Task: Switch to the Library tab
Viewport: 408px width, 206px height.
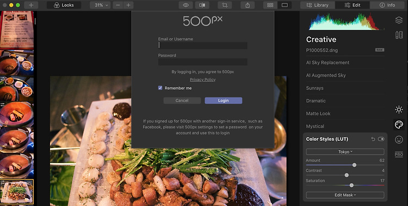Action: (x=318, y=5)
